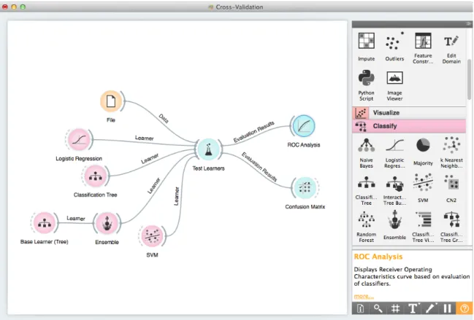The width and height of the screenshot is (474, 320).
Task: Add Ensemble widget from toolbox
Action: [394, 225]
